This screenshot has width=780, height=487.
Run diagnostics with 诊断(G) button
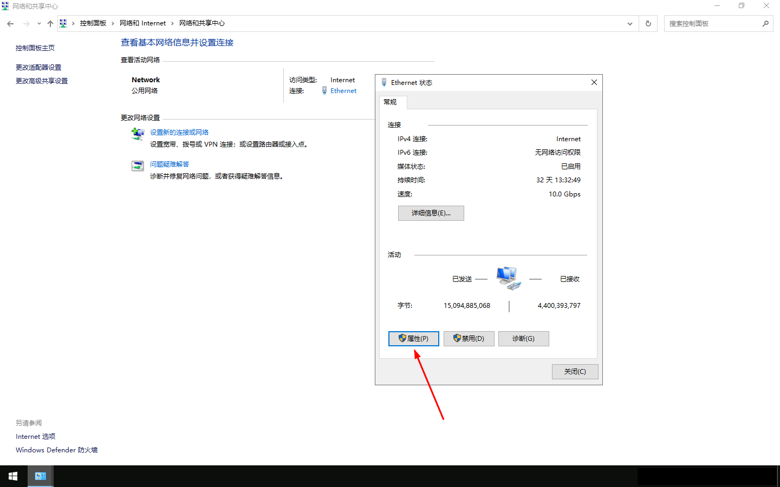pyautogui.click(x=523, y=339)
